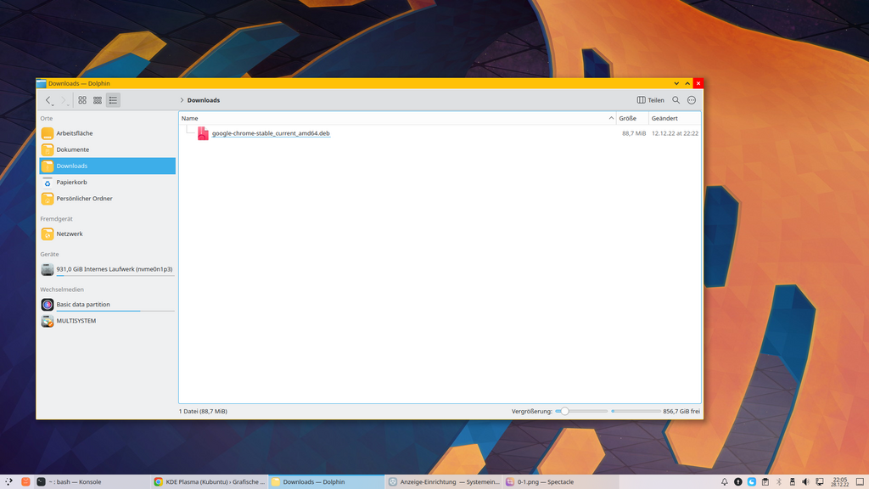Open the 931,0 GiB Internes Laufwerk

click(114, 269)
